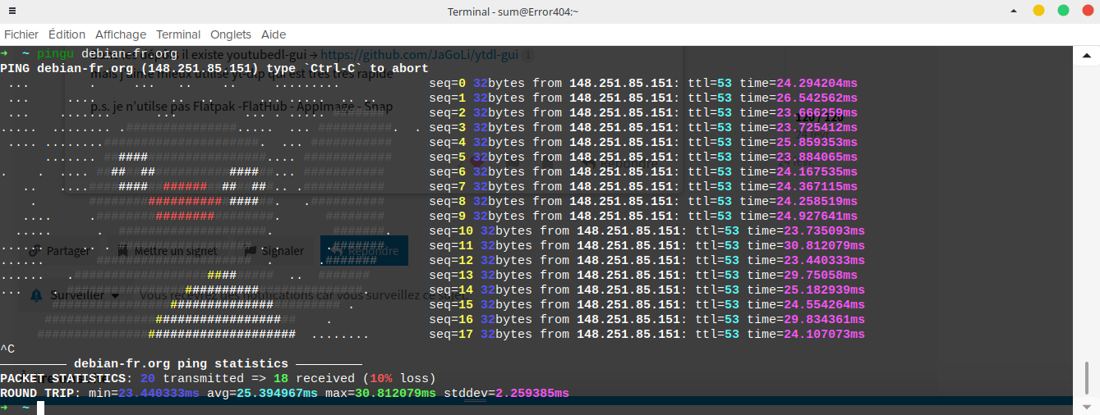1100x415 pixels.
Task: Open the Aide menu
Action: (x=274, y=34)
